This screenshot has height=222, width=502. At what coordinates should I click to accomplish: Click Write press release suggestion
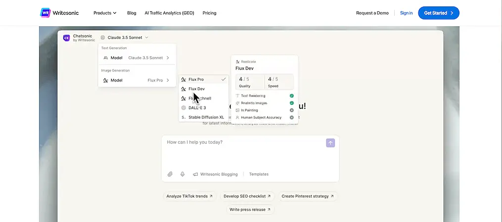[250, 210]
